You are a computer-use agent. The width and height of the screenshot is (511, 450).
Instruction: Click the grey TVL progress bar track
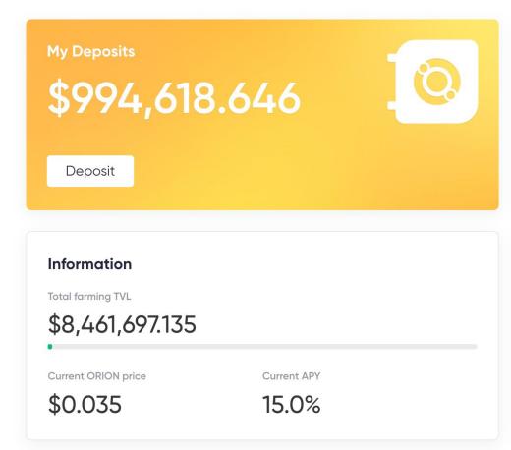[263, 347]
